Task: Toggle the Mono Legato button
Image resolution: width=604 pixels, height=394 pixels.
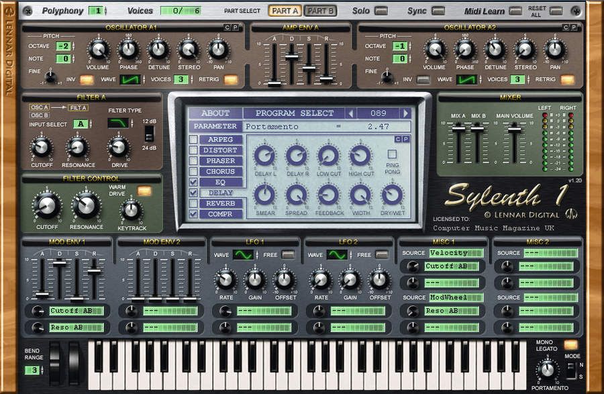Action: coord(571,345)
